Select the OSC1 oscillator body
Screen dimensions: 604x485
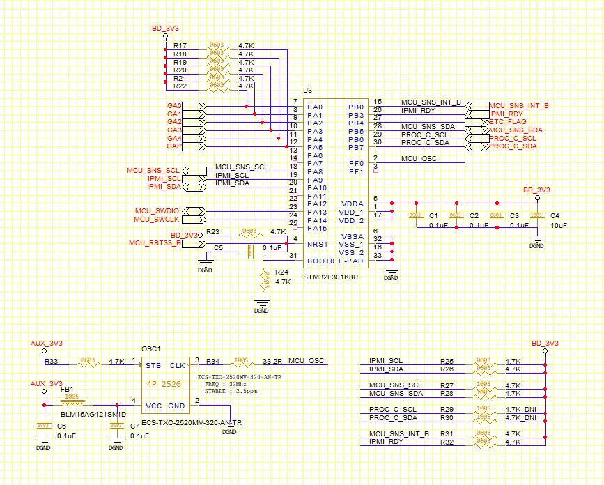click(166, 385)
